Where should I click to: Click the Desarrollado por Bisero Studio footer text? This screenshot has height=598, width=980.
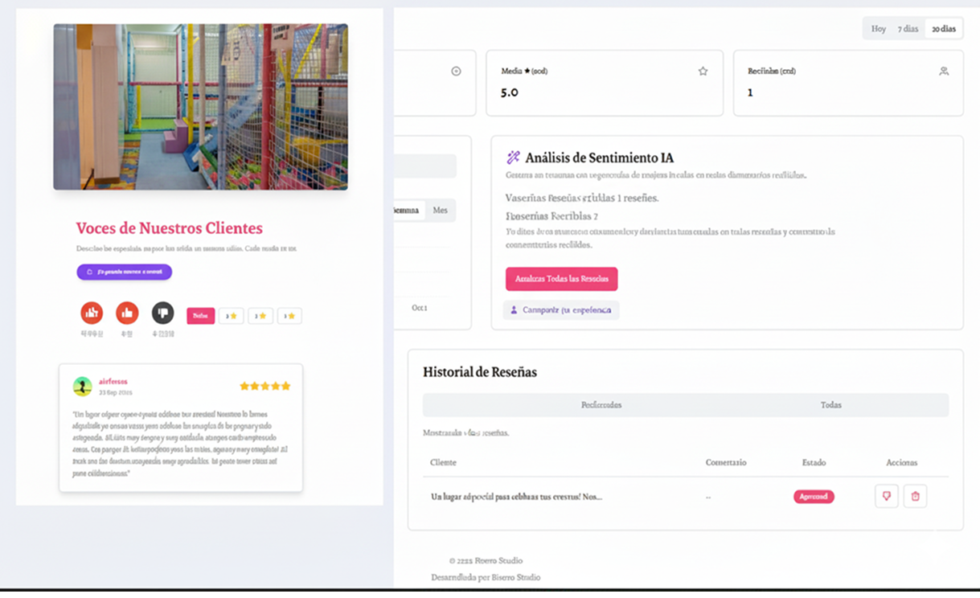click(486, 577)
